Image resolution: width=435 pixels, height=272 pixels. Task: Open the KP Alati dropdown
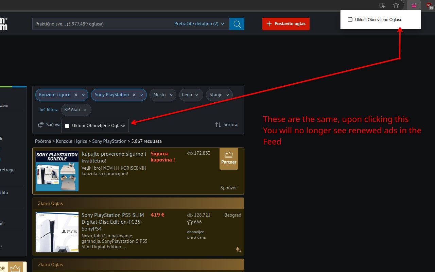(76, 110)
